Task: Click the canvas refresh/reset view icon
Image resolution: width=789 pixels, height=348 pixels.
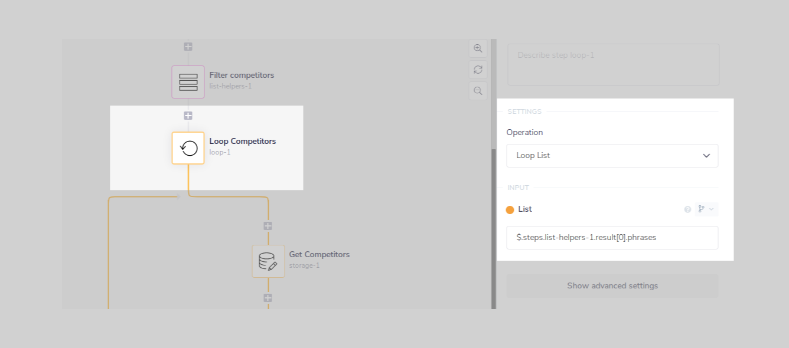Action: pos(478,69)
